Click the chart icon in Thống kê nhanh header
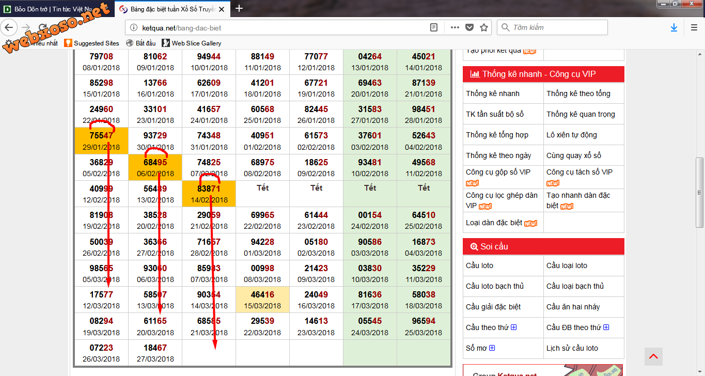The height and width of the screenshot is (376, 705). 475,74
